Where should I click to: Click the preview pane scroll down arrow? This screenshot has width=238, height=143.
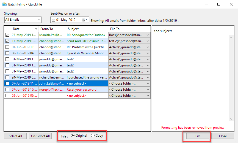point(231,119)
